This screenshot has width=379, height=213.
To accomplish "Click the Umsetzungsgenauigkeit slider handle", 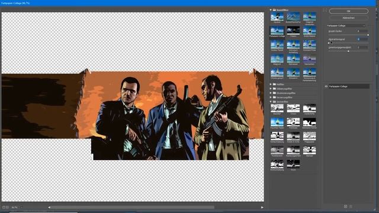I will pos(348,51).
